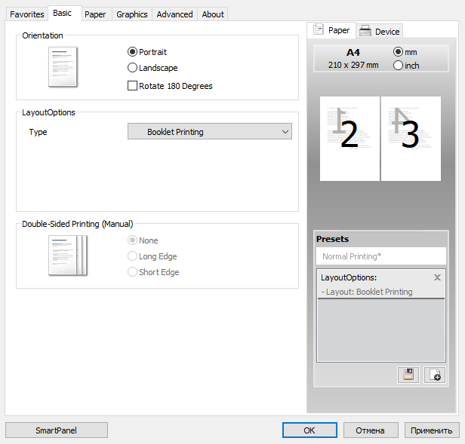Click the save preset floppy disk icon

pos(408,375)
